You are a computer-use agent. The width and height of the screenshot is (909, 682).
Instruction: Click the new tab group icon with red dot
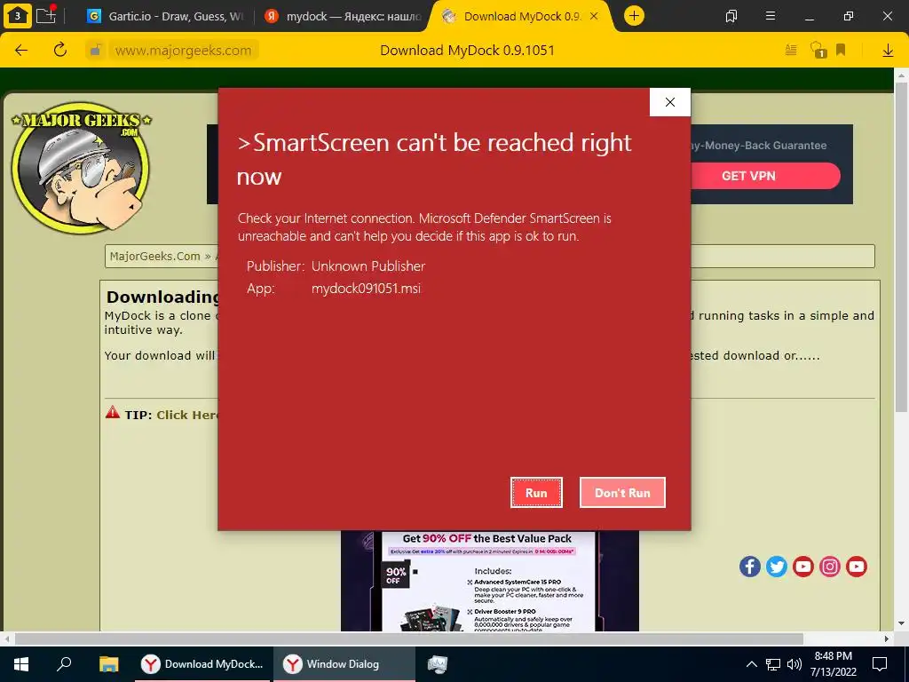coord(46,16)
